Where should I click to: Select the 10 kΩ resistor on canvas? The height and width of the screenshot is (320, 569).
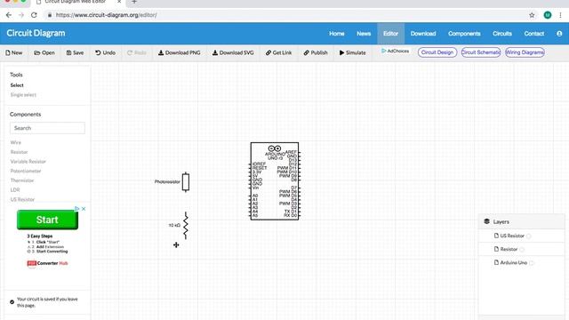pos(186,226)
